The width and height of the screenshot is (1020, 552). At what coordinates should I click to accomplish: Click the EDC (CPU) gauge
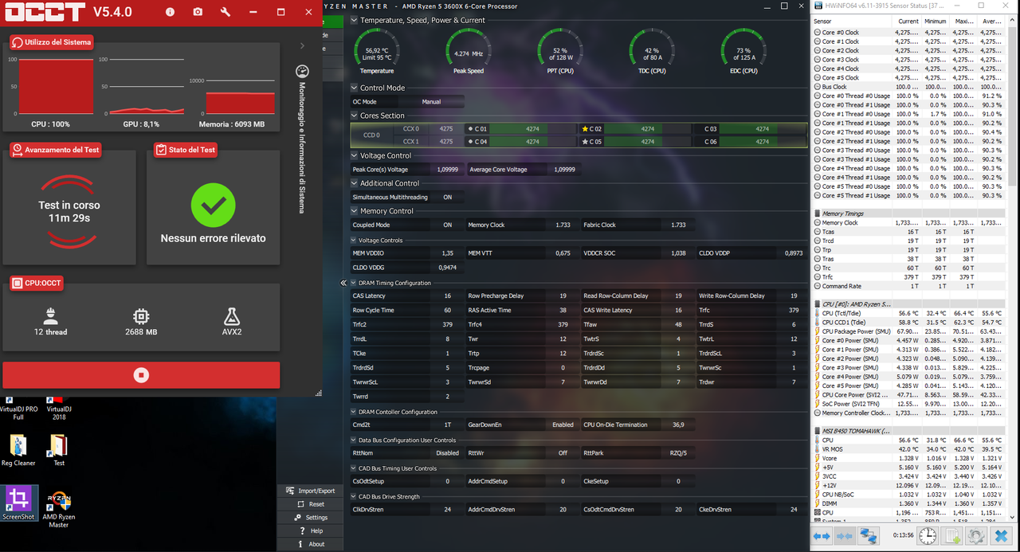click(x=743, y=52)
